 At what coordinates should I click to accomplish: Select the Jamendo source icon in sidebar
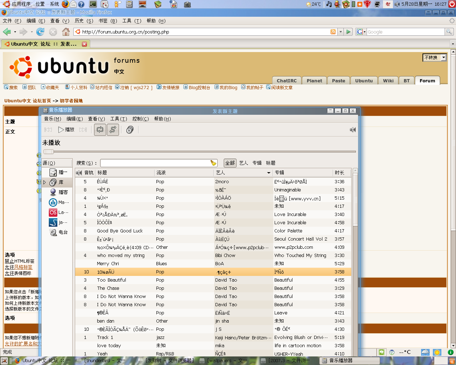(x=53, y=222)
